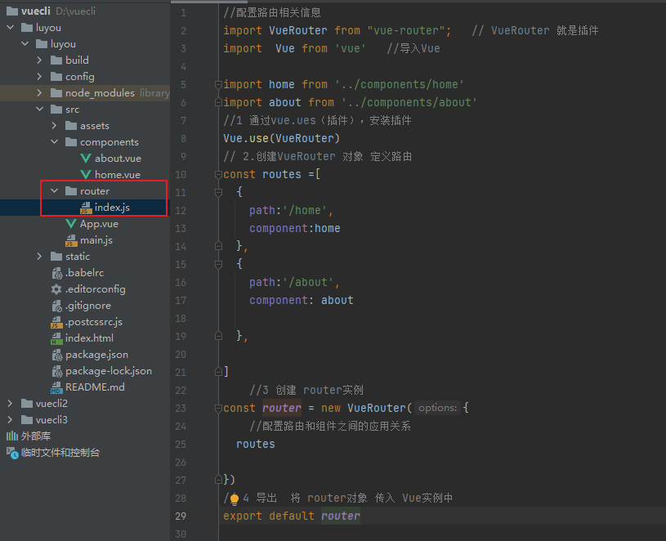Open App.vue in the project tree
This screenshot has height=541, width=666.
[x=100, y=224]
